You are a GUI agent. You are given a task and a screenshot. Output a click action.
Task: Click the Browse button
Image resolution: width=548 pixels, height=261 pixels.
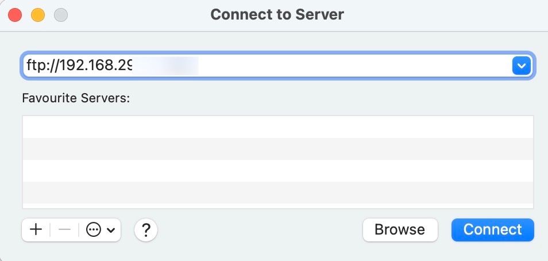pos(400,230)
